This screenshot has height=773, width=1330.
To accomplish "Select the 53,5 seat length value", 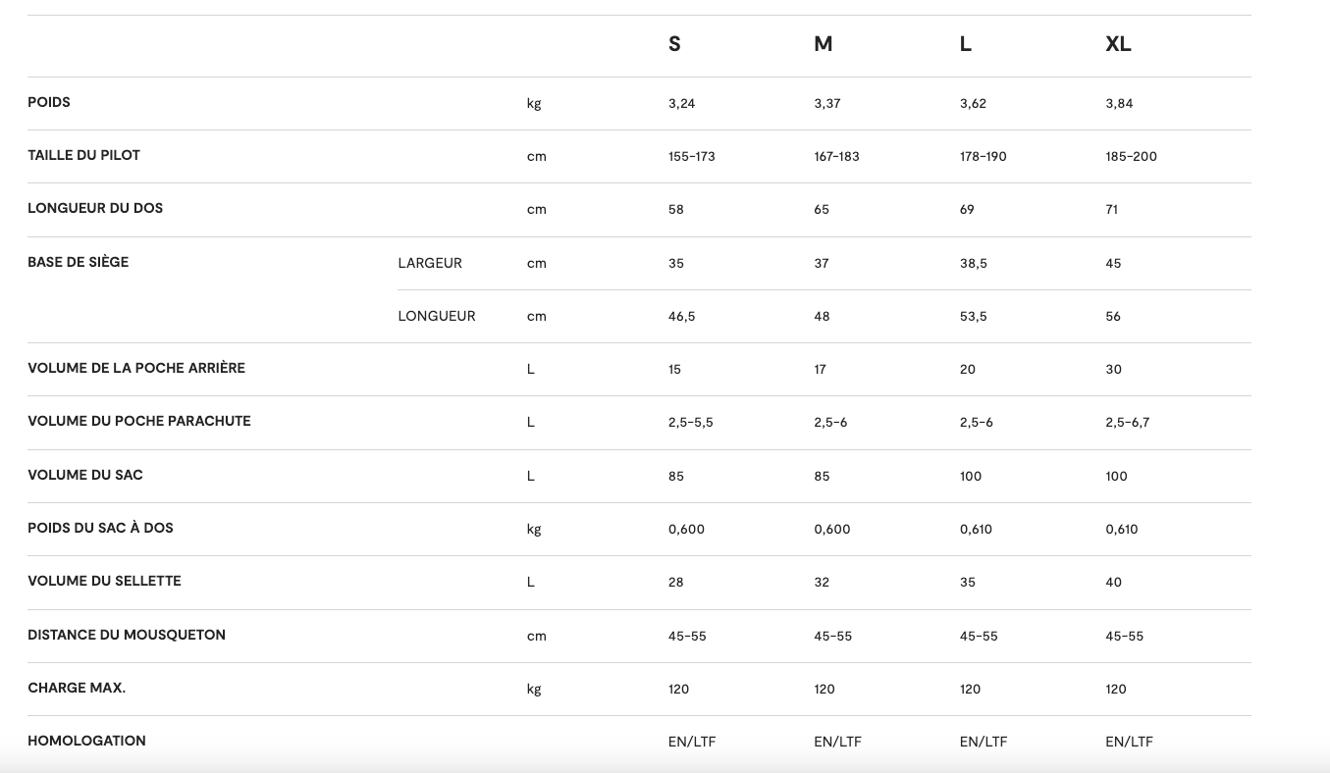I will pyautogui.click(x=973, y=317).
